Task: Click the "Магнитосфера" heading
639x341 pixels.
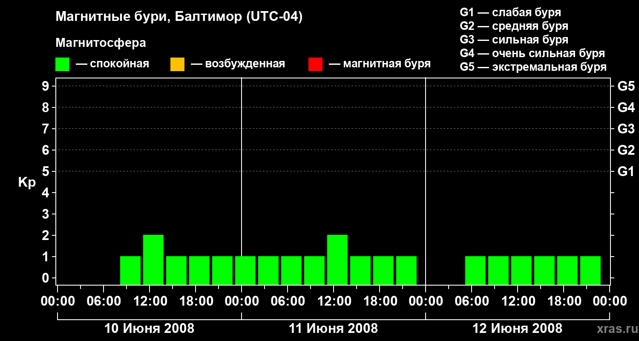Action: click(x=101, y=43)
